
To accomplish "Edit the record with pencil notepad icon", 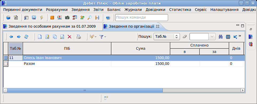I will click(47, 37).
